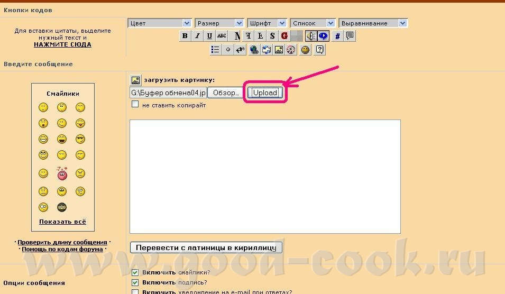
Task: Insert the black ninja smiley
Action: pyautogui.click(x=62, y=207)
